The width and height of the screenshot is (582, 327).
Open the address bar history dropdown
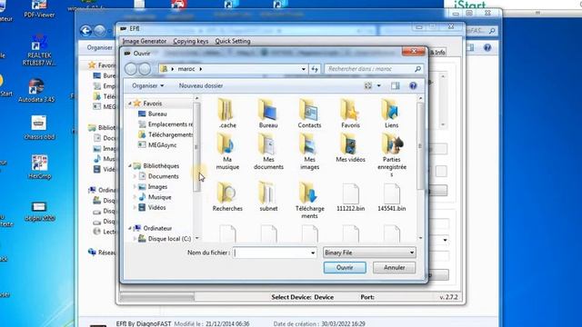click(x=303, y=69)
